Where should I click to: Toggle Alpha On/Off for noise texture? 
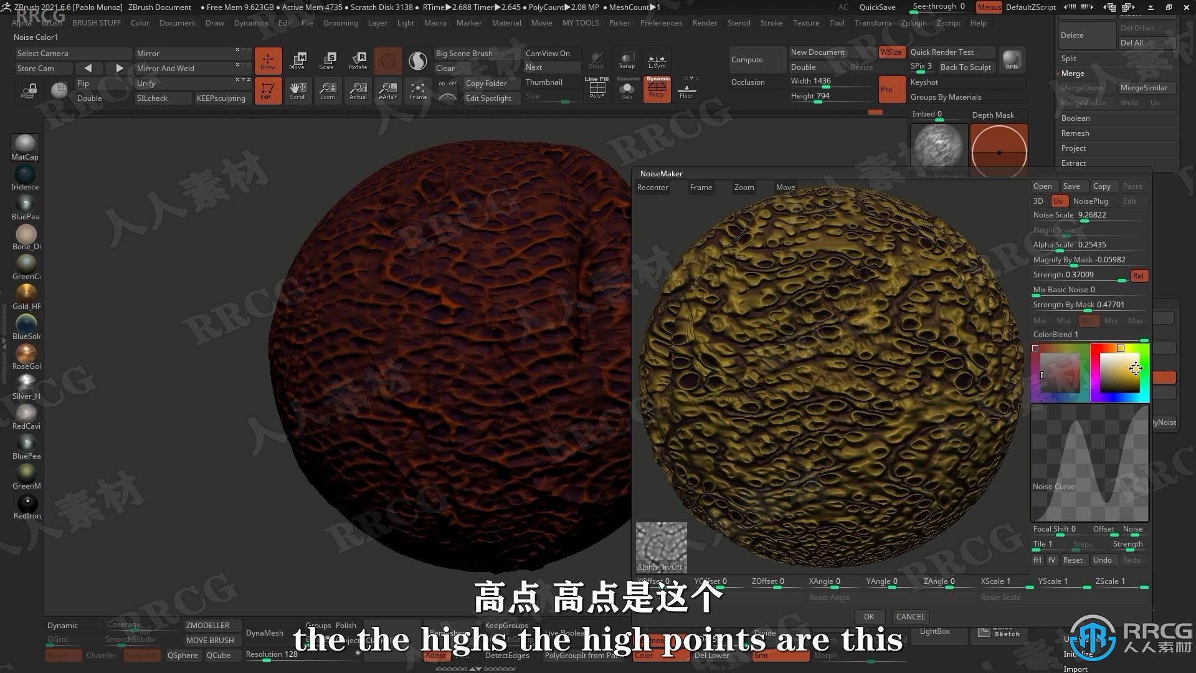pos(662,547)
